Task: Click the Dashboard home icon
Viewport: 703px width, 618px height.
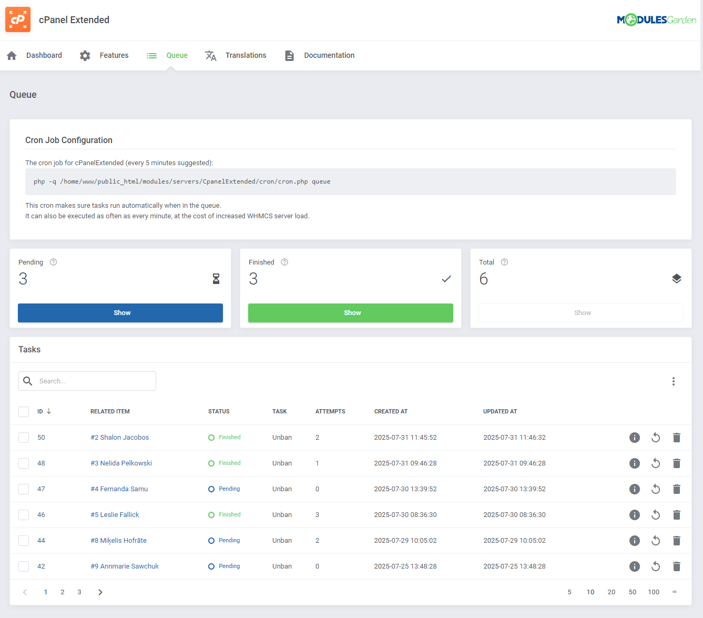Action: pos(11,55)
